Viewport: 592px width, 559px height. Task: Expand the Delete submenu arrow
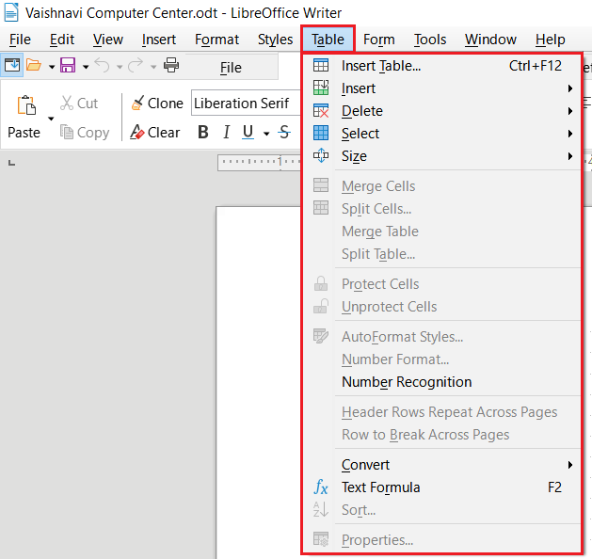pos(570,111)
